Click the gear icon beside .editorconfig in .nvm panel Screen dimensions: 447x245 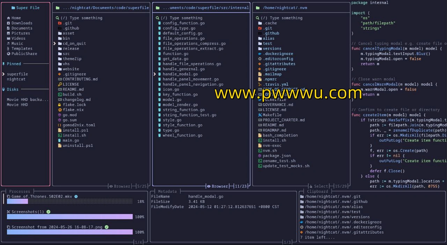coord(260,59)
